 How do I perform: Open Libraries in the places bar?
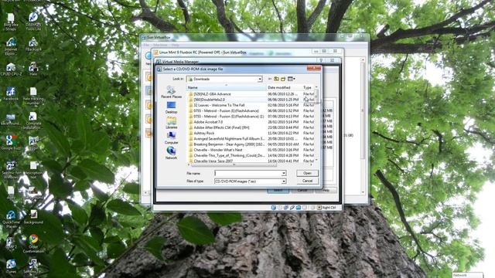click(171, 123)
